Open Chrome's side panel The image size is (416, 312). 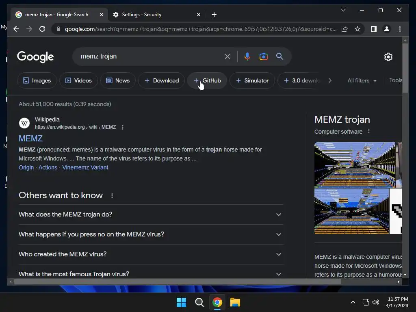374,29
